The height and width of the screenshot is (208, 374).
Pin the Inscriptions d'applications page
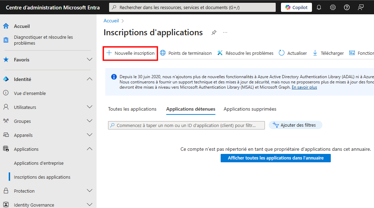[214, 32]
